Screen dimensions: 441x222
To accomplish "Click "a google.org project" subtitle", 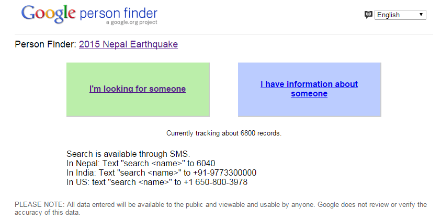I will 132,22.
